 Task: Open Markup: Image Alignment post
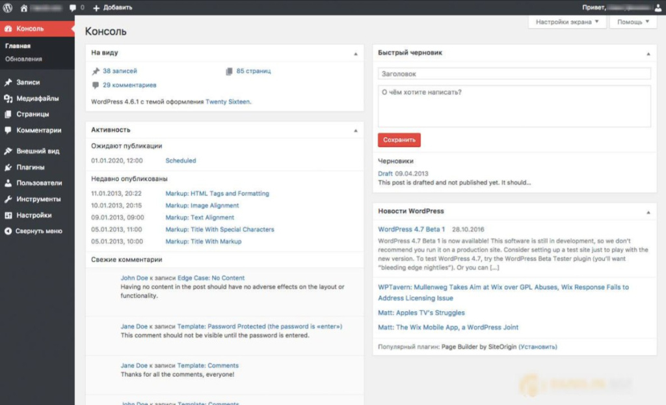point(202,206)
